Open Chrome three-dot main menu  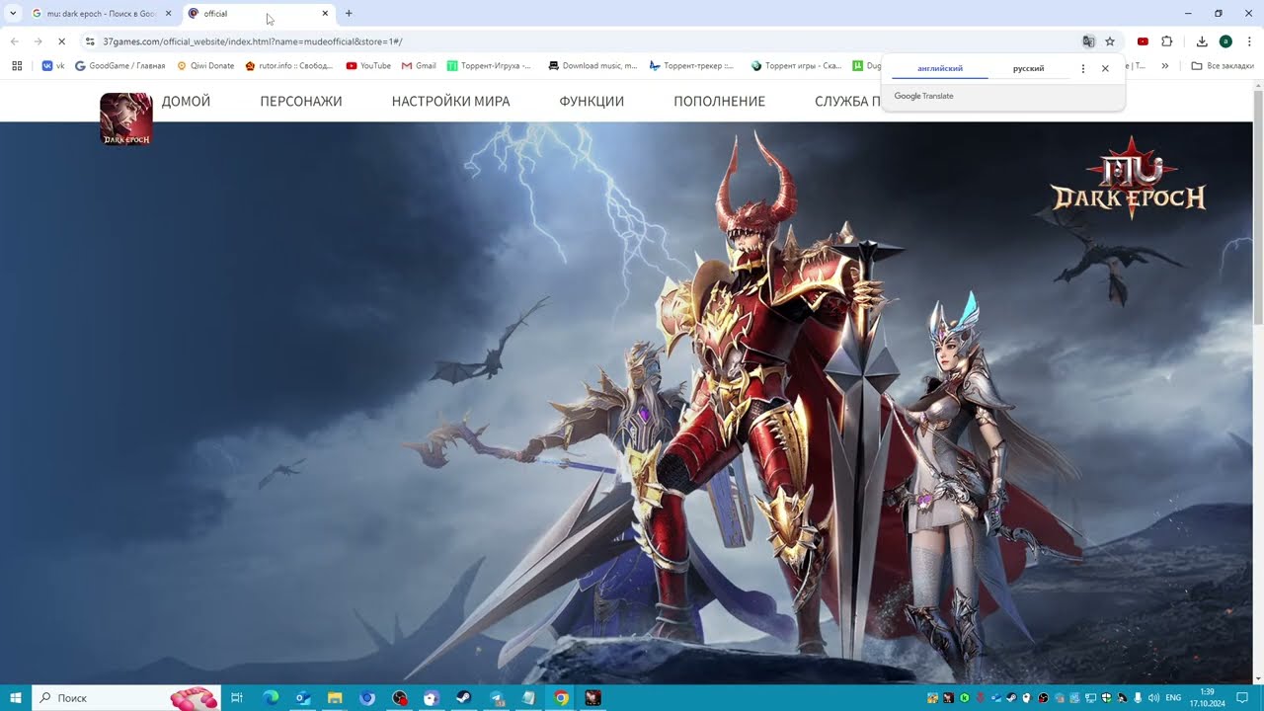pyautogui.click(x=1249, y=41)
